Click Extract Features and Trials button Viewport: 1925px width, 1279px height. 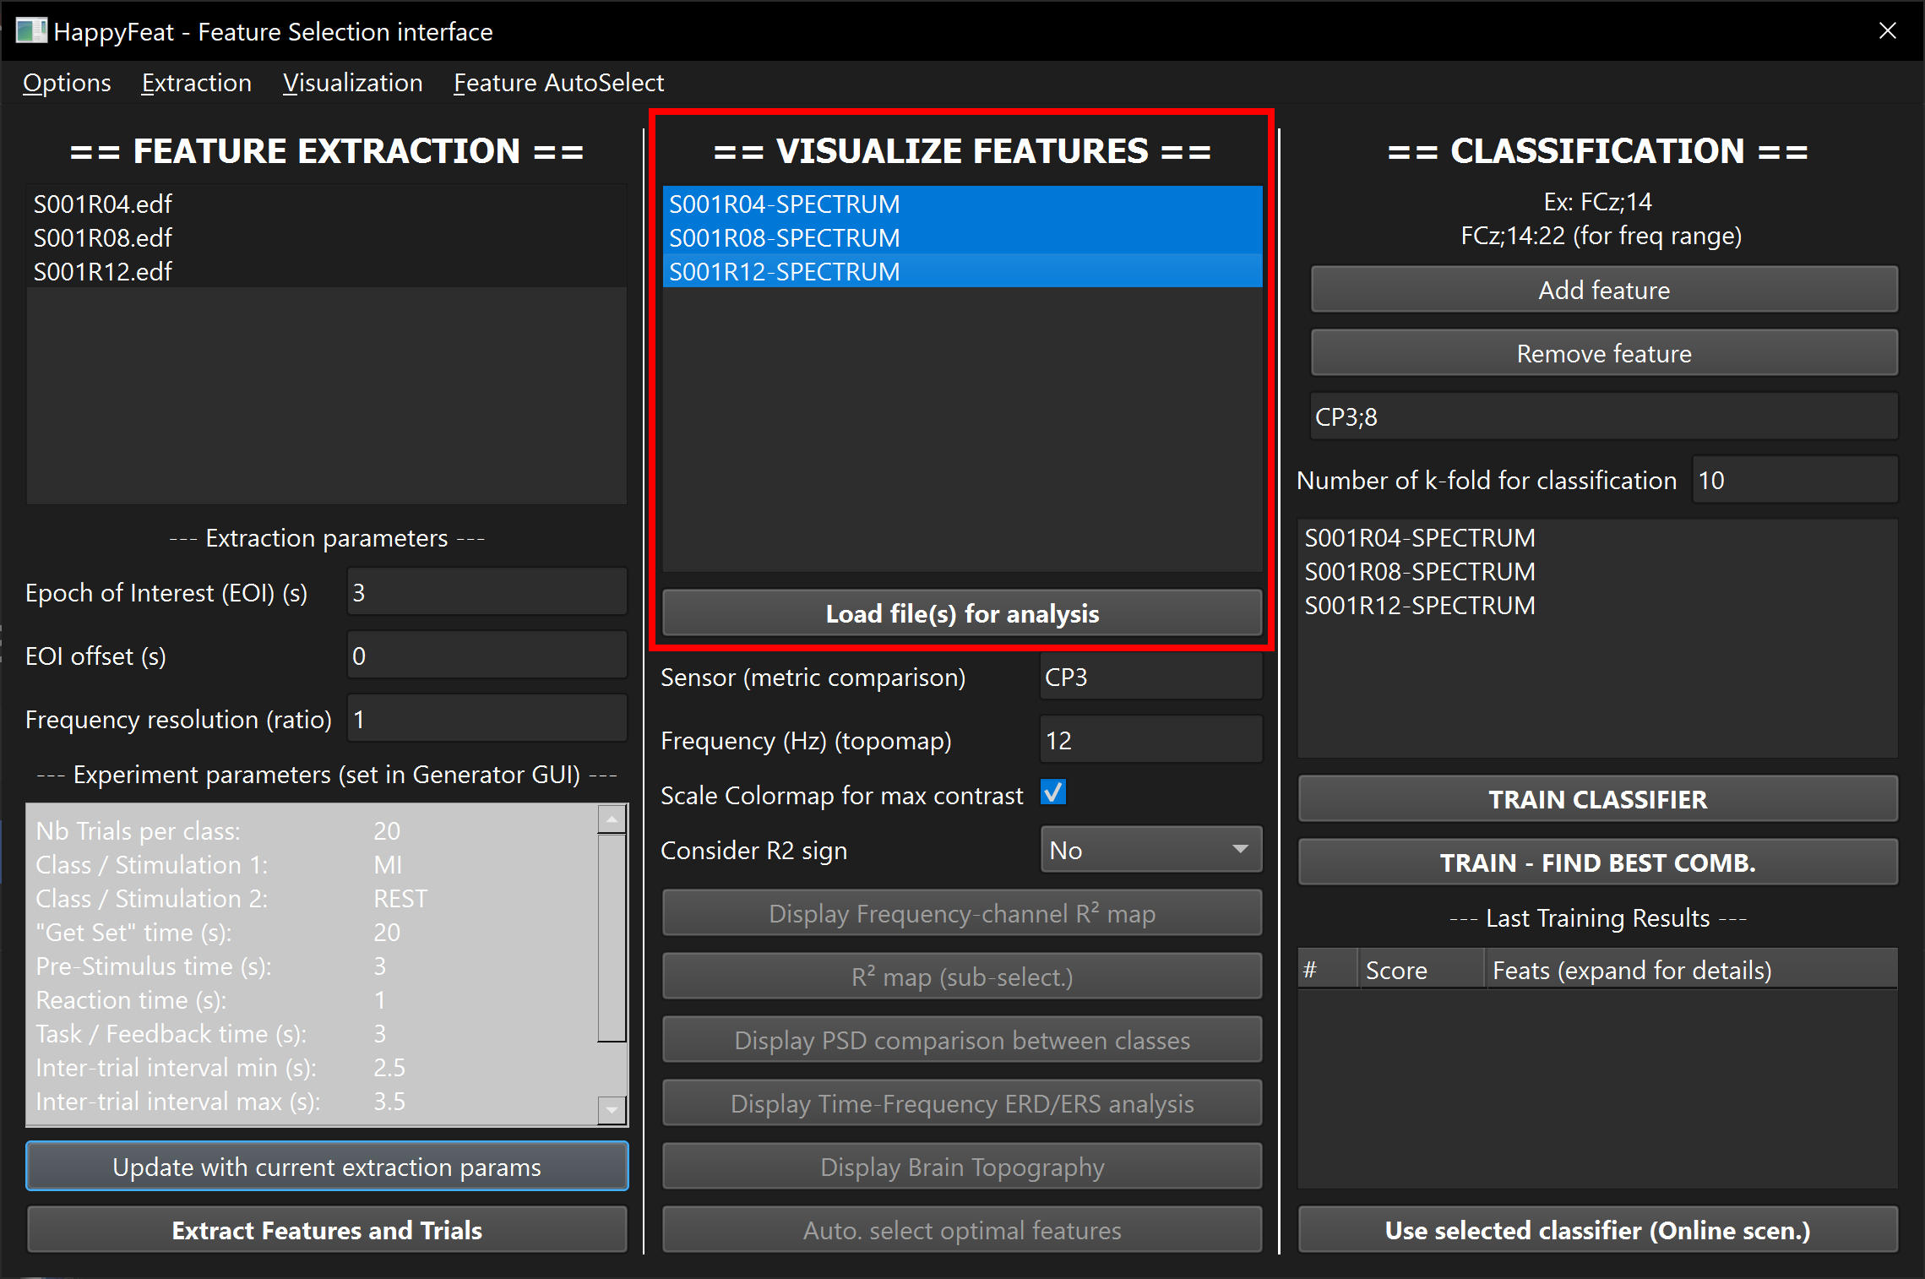click(327, 1230)
